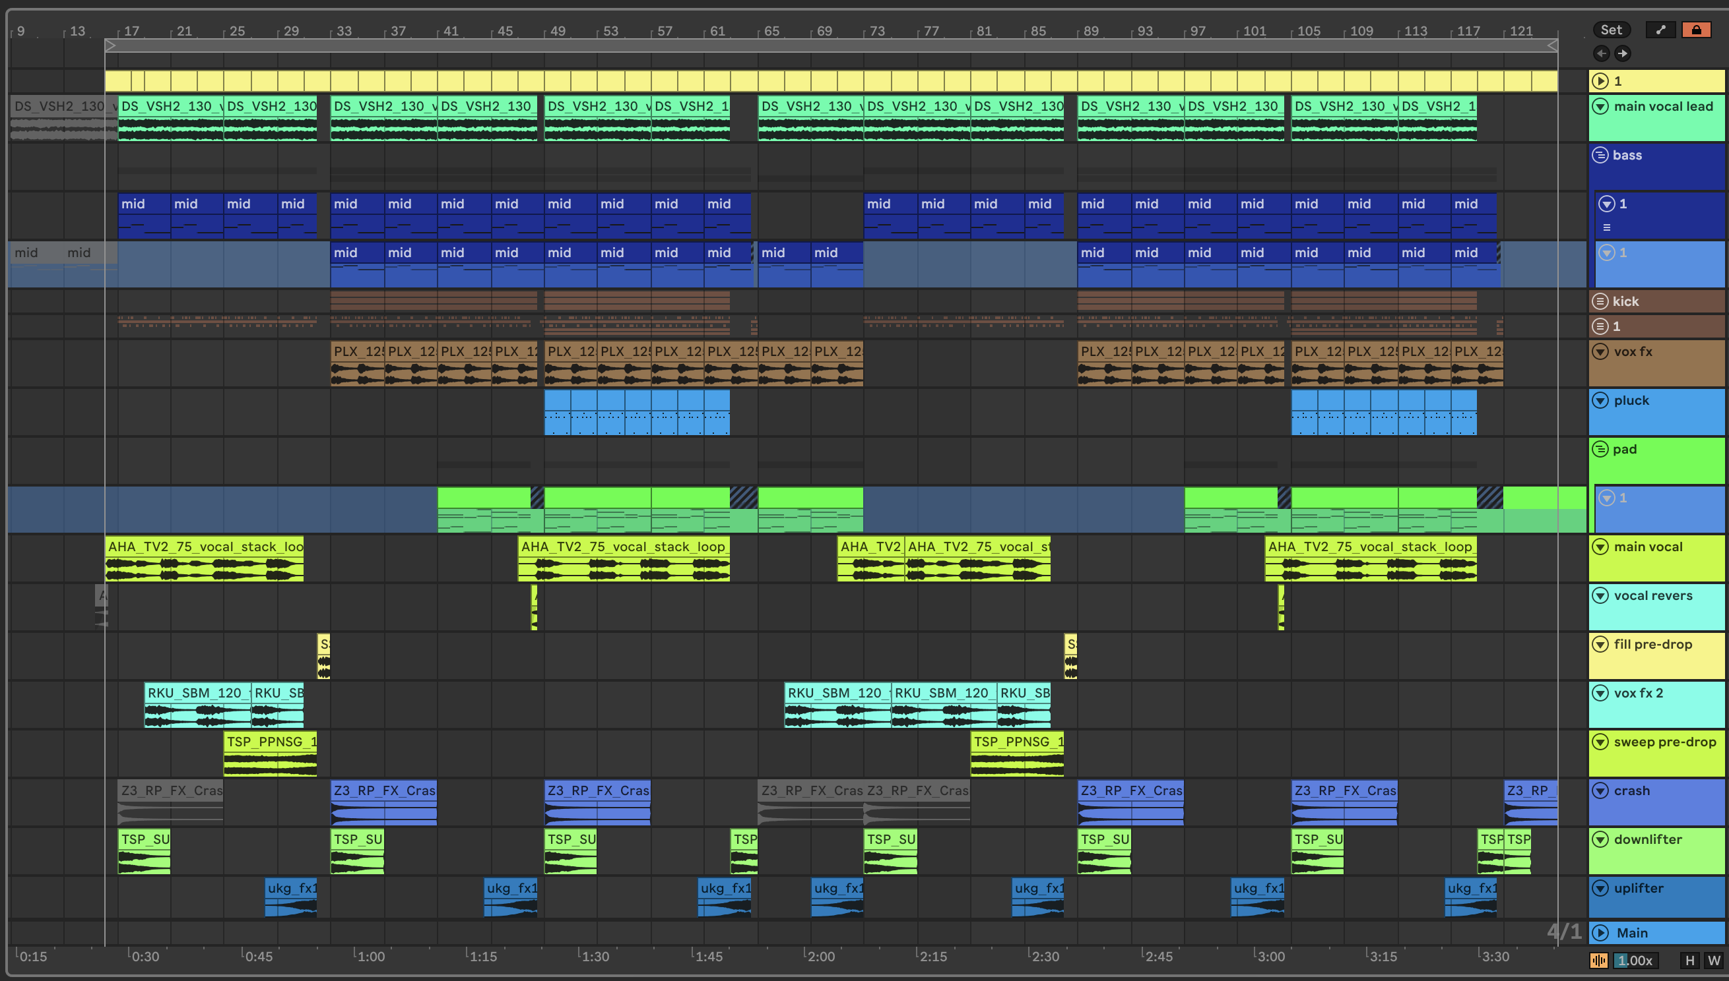The width and height of the screenshot is (1729, 981).
Task: Collapse the vox fx track
Action: (x=1600, y=351)
